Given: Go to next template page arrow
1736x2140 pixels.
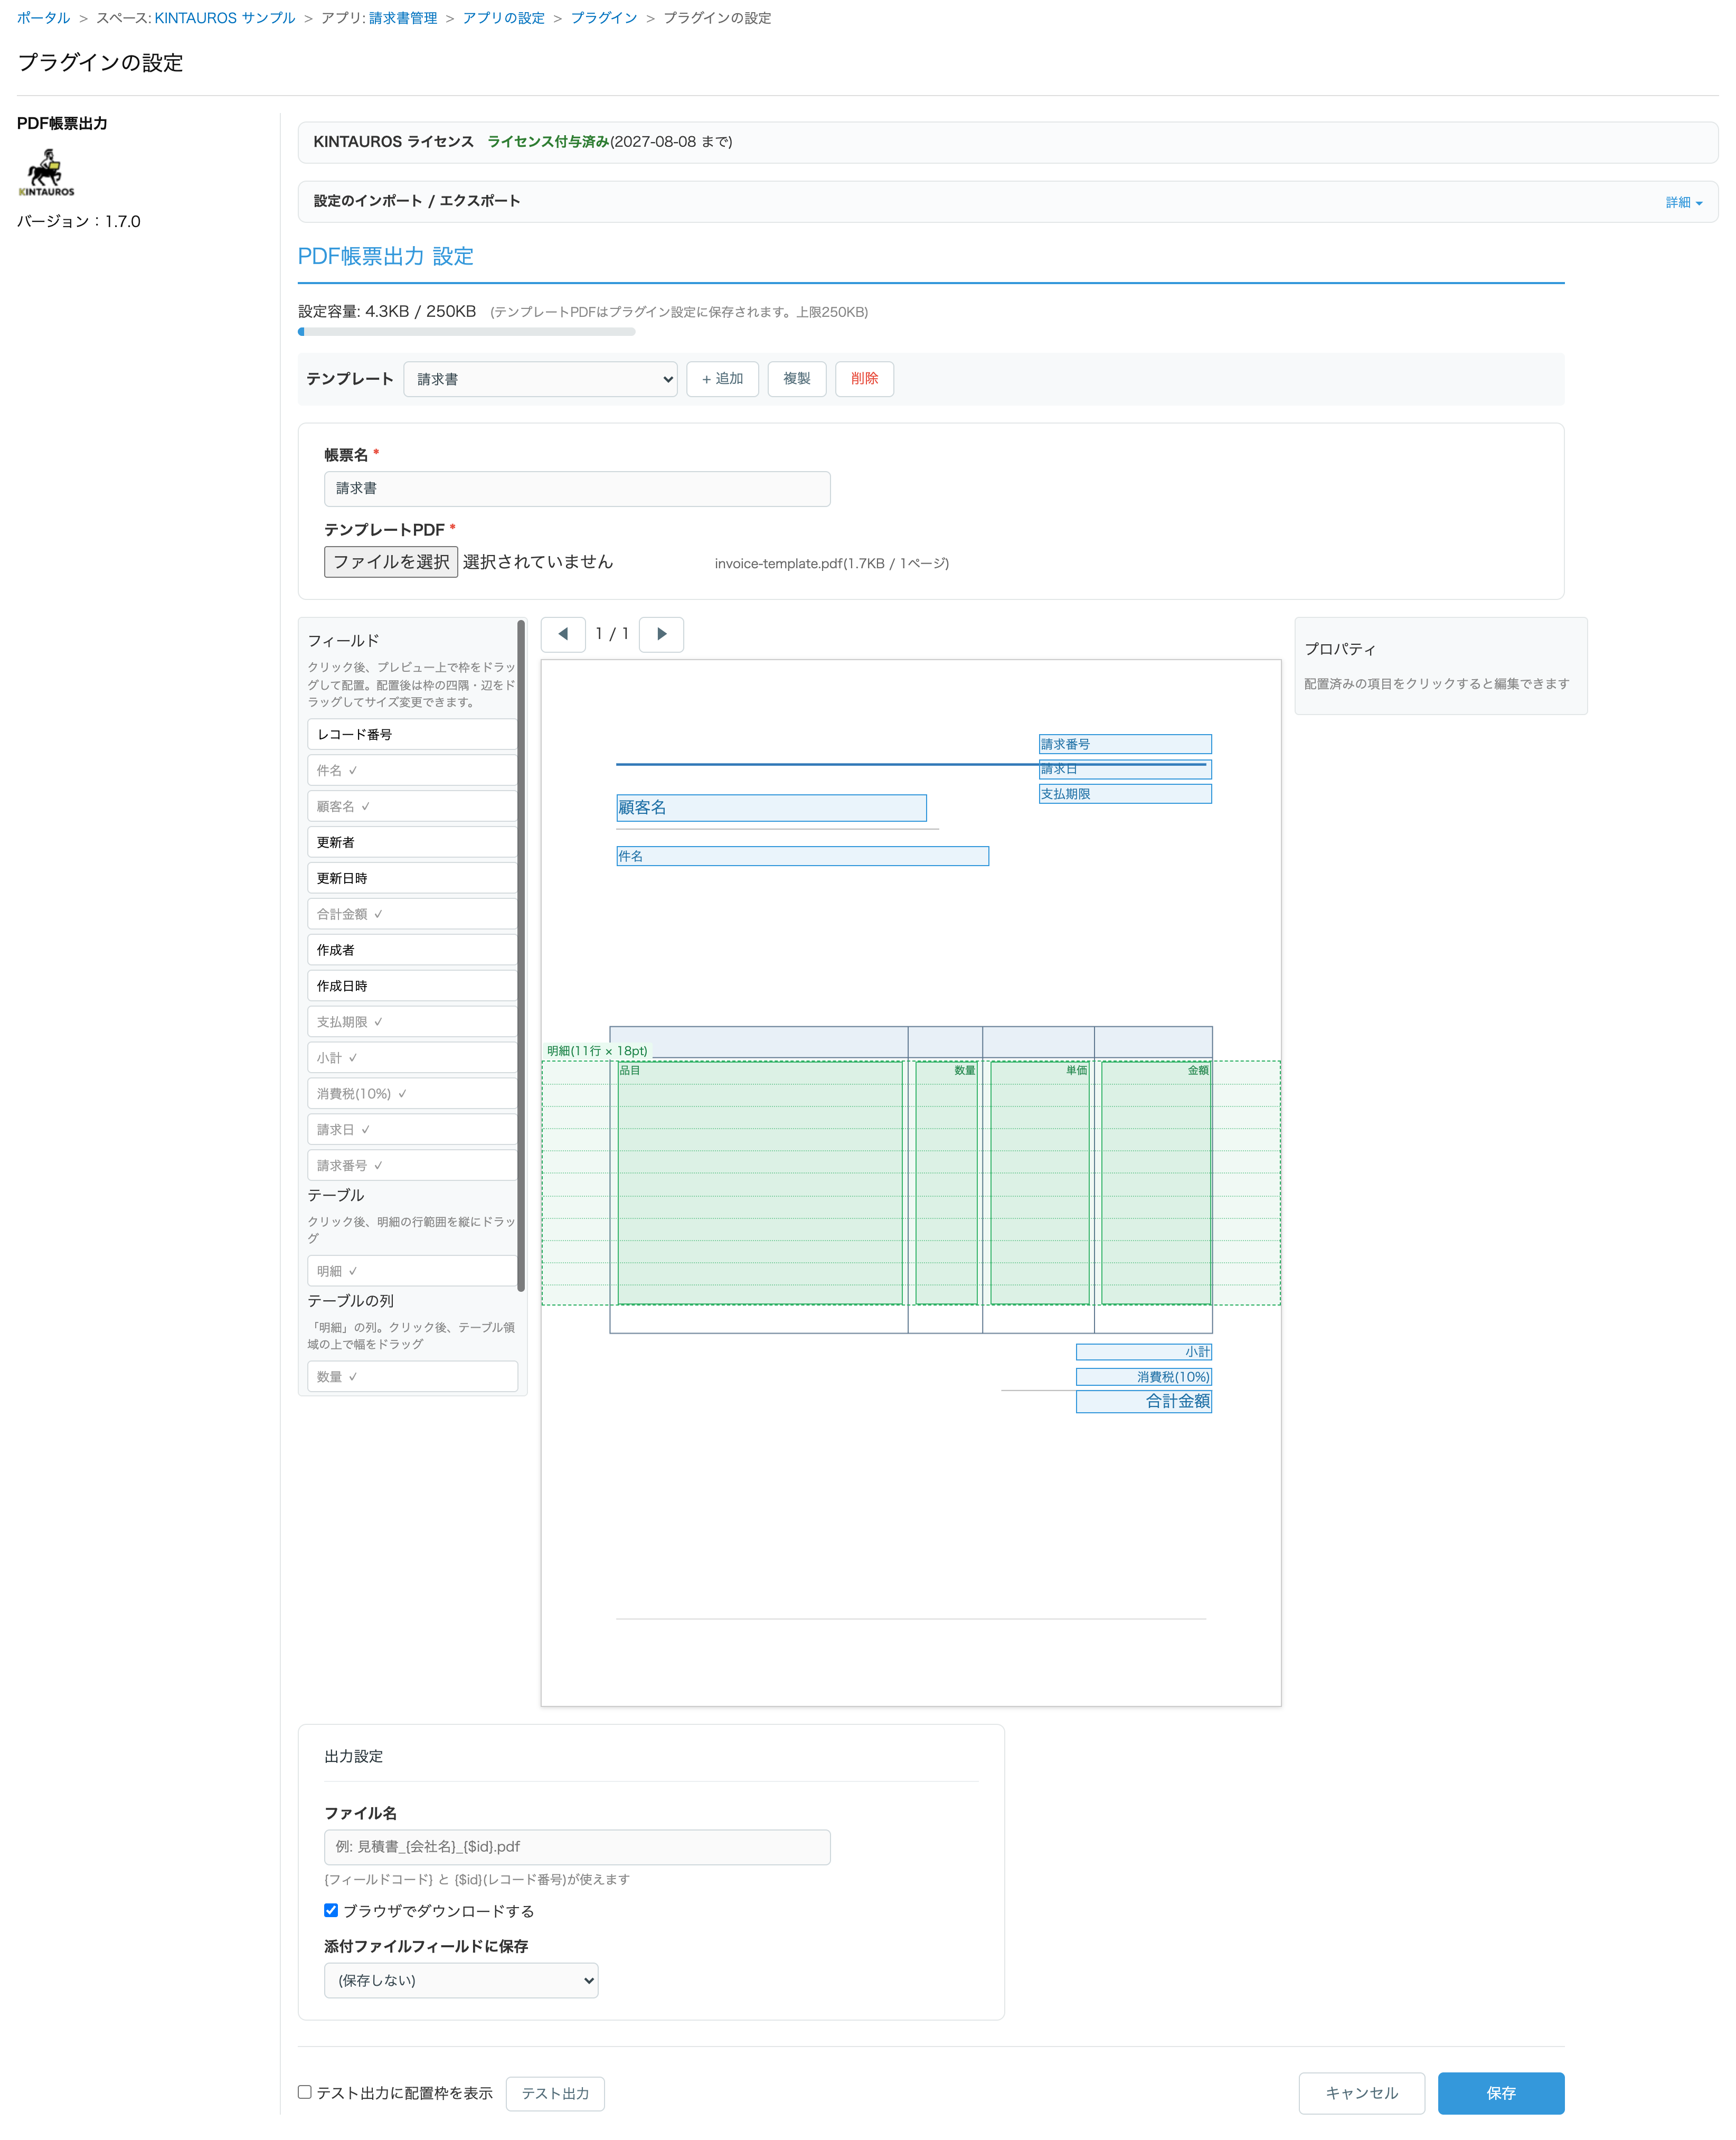Looking at the screenshot, I should pos(661,634).
